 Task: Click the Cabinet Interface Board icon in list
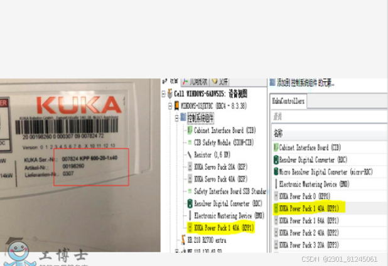coord(276,147)
